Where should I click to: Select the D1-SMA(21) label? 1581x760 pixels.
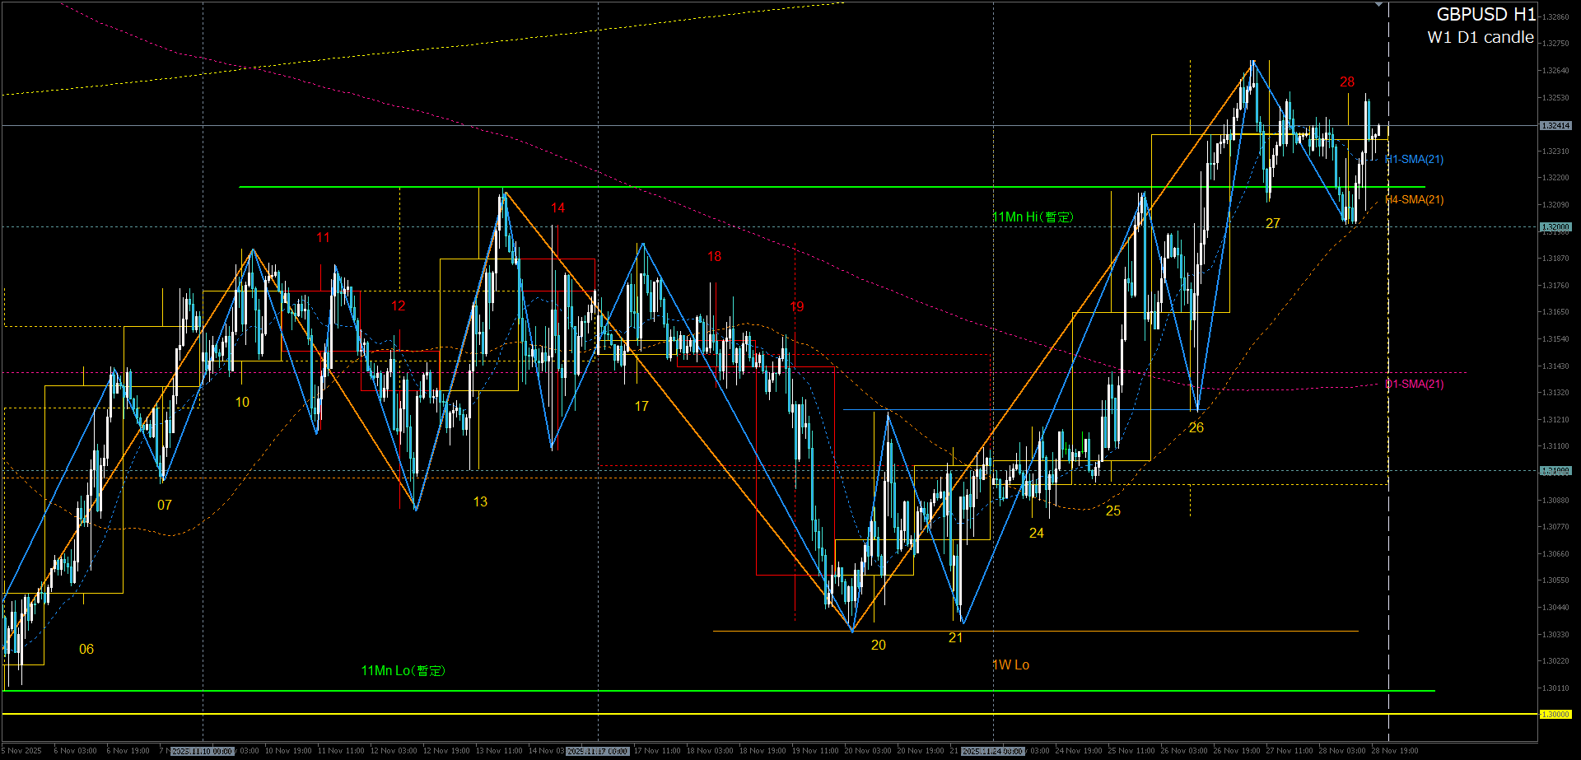coord(1415,385)
